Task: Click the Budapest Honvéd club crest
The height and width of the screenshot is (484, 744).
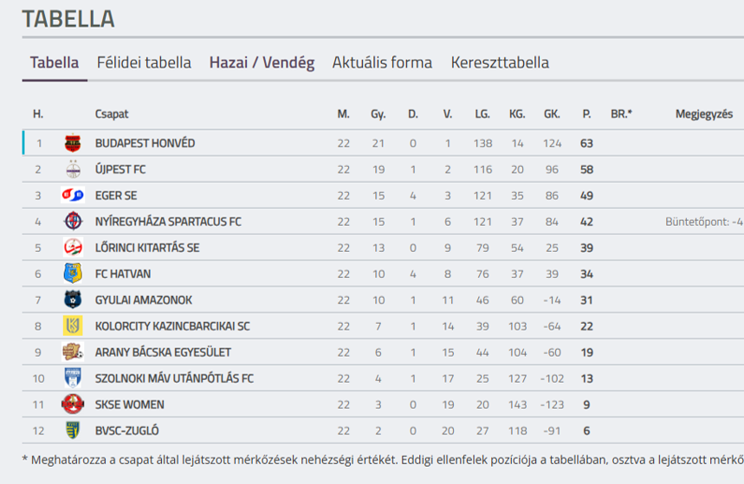Action: (x=73, y=143)
